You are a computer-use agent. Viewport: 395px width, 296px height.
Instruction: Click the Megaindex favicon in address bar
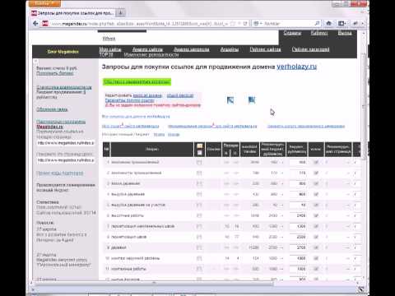click(45, 24)
